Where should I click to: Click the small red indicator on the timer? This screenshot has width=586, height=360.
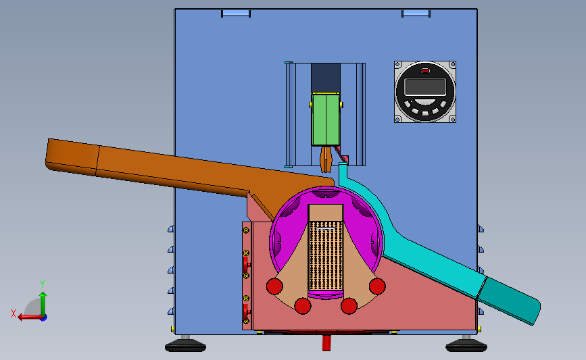(x=425, y=70)
